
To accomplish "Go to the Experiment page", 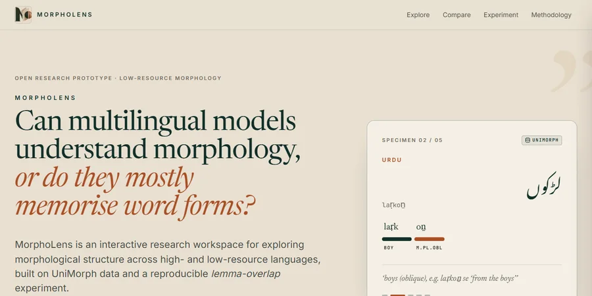I will tap(501, 15).
